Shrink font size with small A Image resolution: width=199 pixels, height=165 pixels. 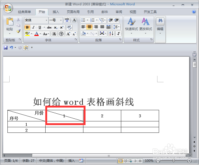[x=74, y=34]
